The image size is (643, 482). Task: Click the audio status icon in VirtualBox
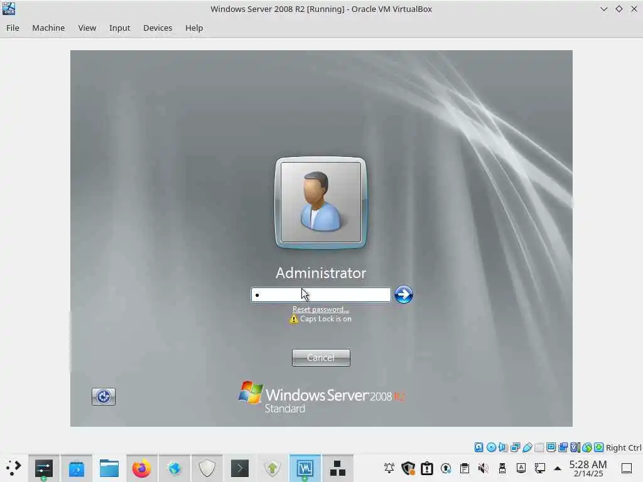pos(503,447)
